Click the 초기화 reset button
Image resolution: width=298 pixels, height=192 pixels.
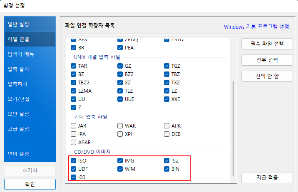30,170
